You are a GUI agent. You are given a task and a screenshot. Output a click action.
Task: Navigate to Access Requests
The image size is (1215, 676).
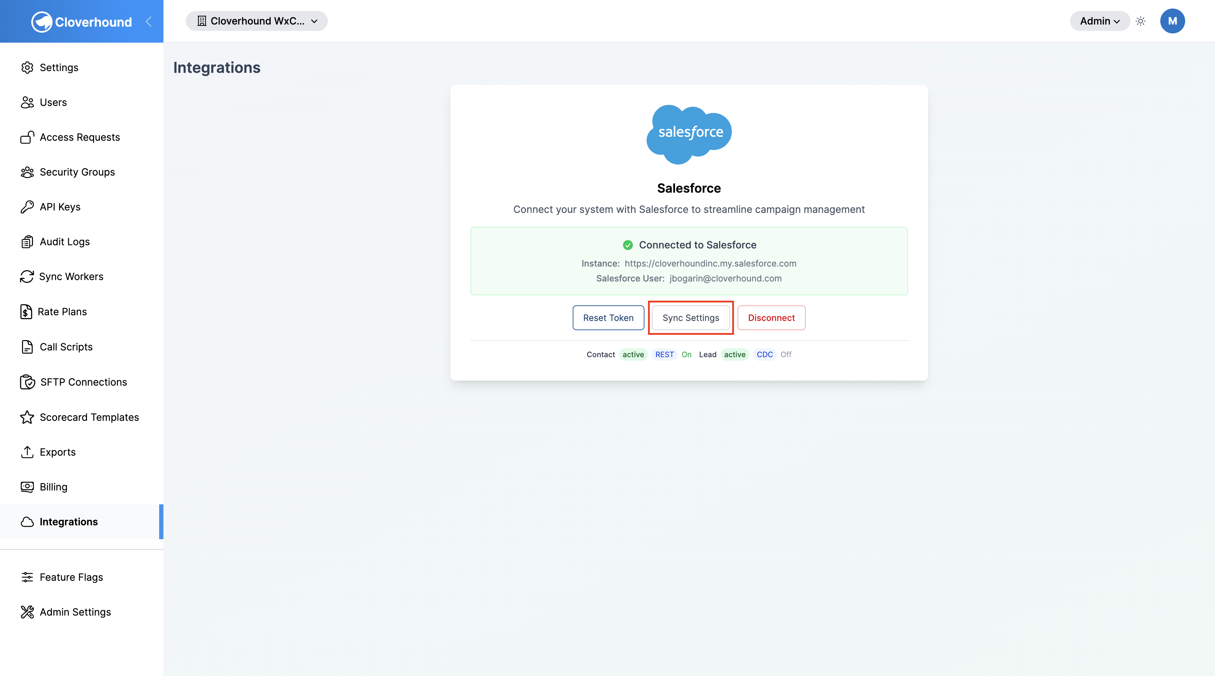[x=82, y=137]
